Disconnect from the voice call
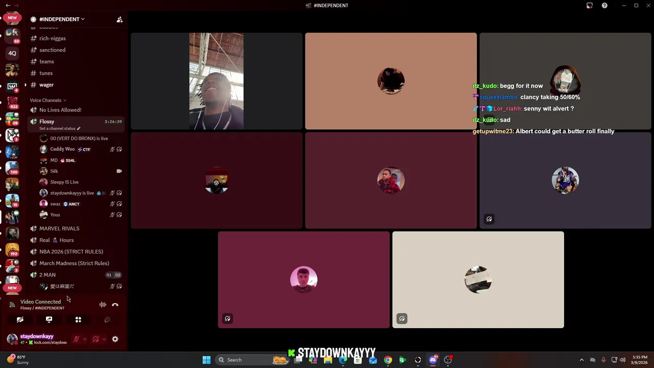Viewport: 654px width, 368px height. (115, 305)
